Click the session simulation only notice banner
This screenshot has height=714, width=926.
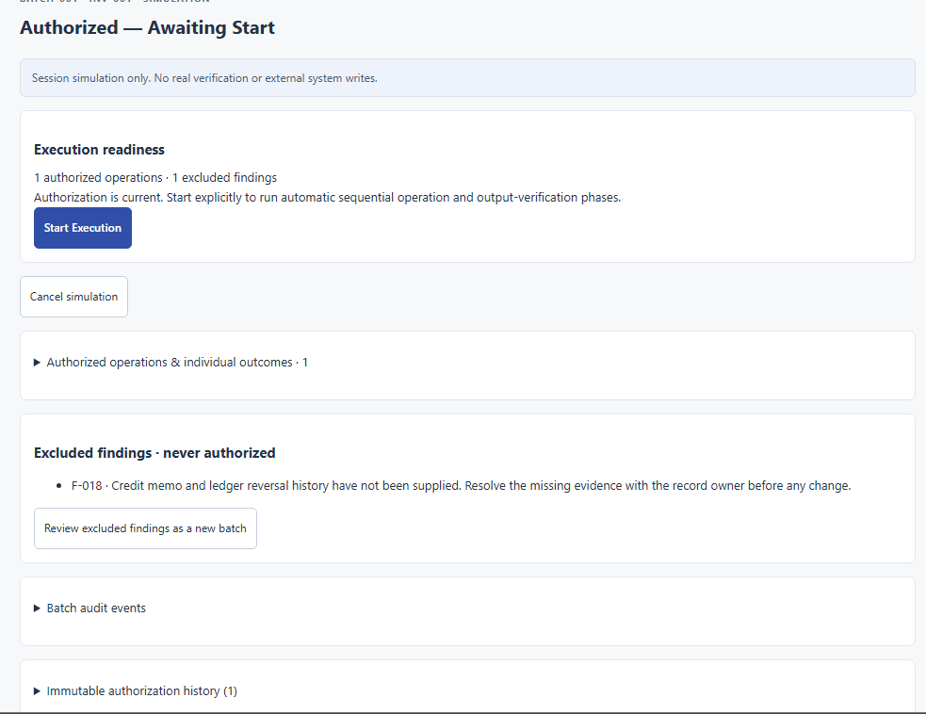click(467, 78)
